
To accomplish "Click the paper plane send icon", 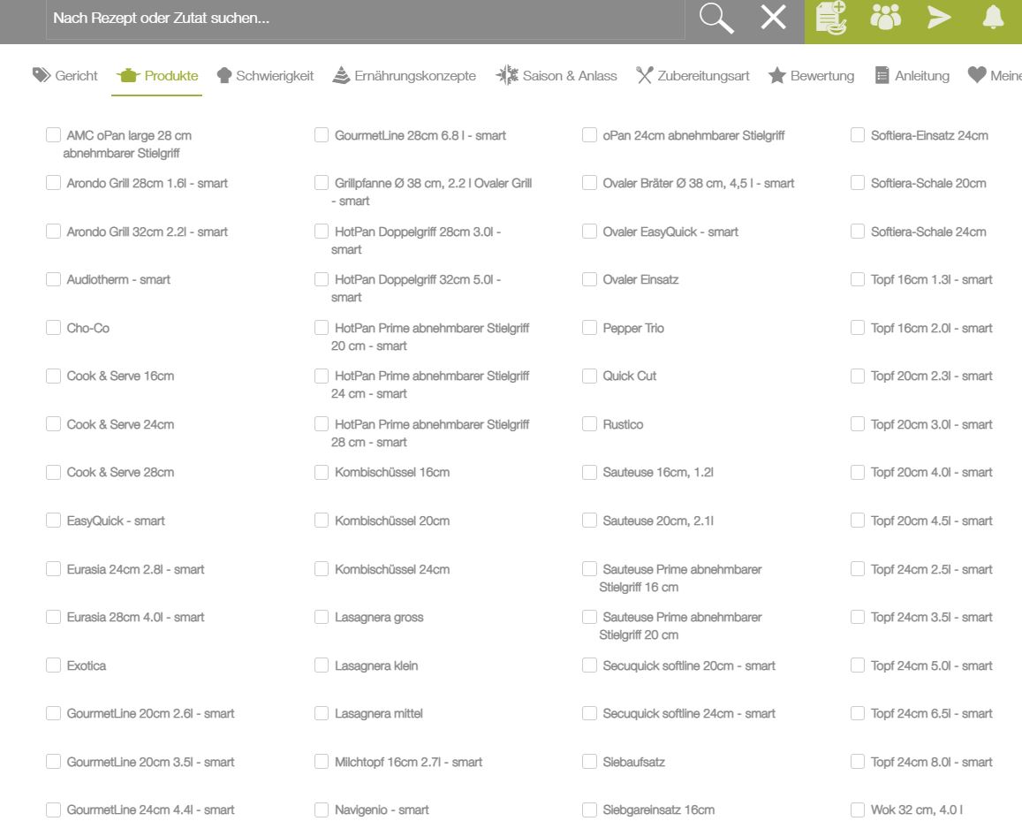I will [939, 18].
